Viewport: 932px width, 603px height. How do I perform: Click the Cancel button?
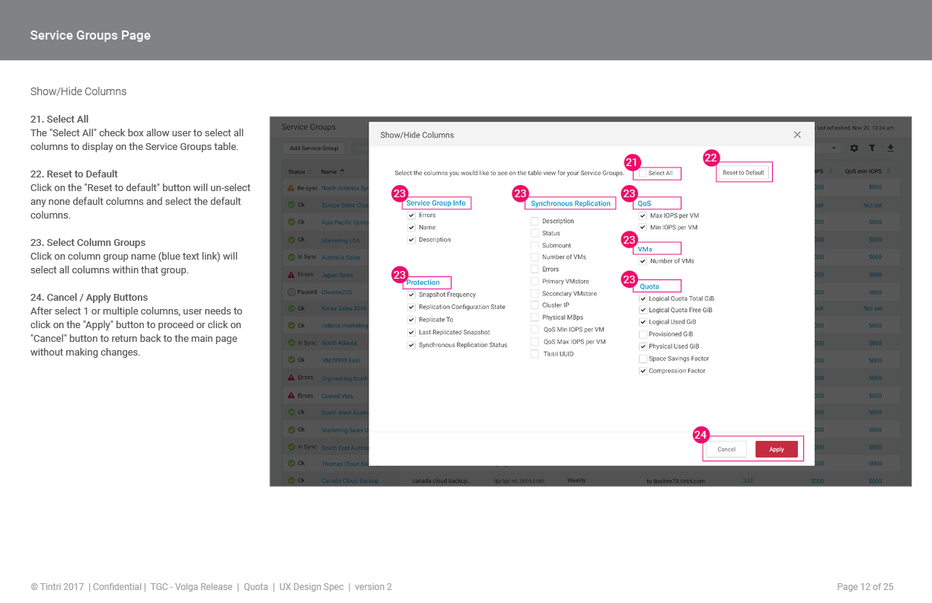pyautogui.click(x=726, y=449)
